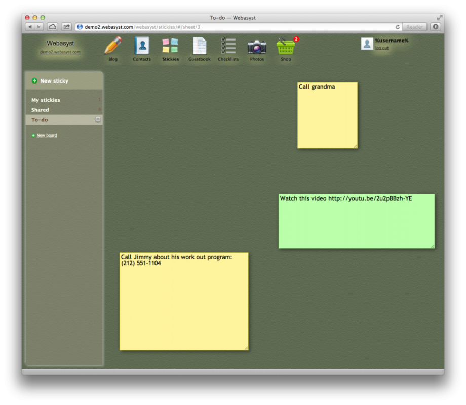Click the New board link

tap(47, 136)
